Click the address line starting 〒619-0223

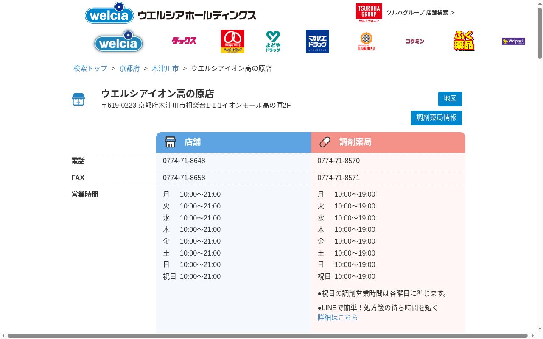point(196,106)
